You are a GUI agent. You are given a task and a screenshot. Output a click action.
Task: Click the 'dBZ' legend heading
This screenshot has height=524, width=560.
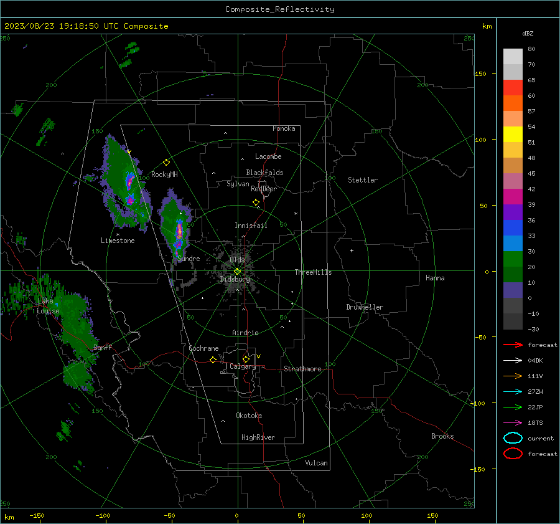tap(528, 33)
